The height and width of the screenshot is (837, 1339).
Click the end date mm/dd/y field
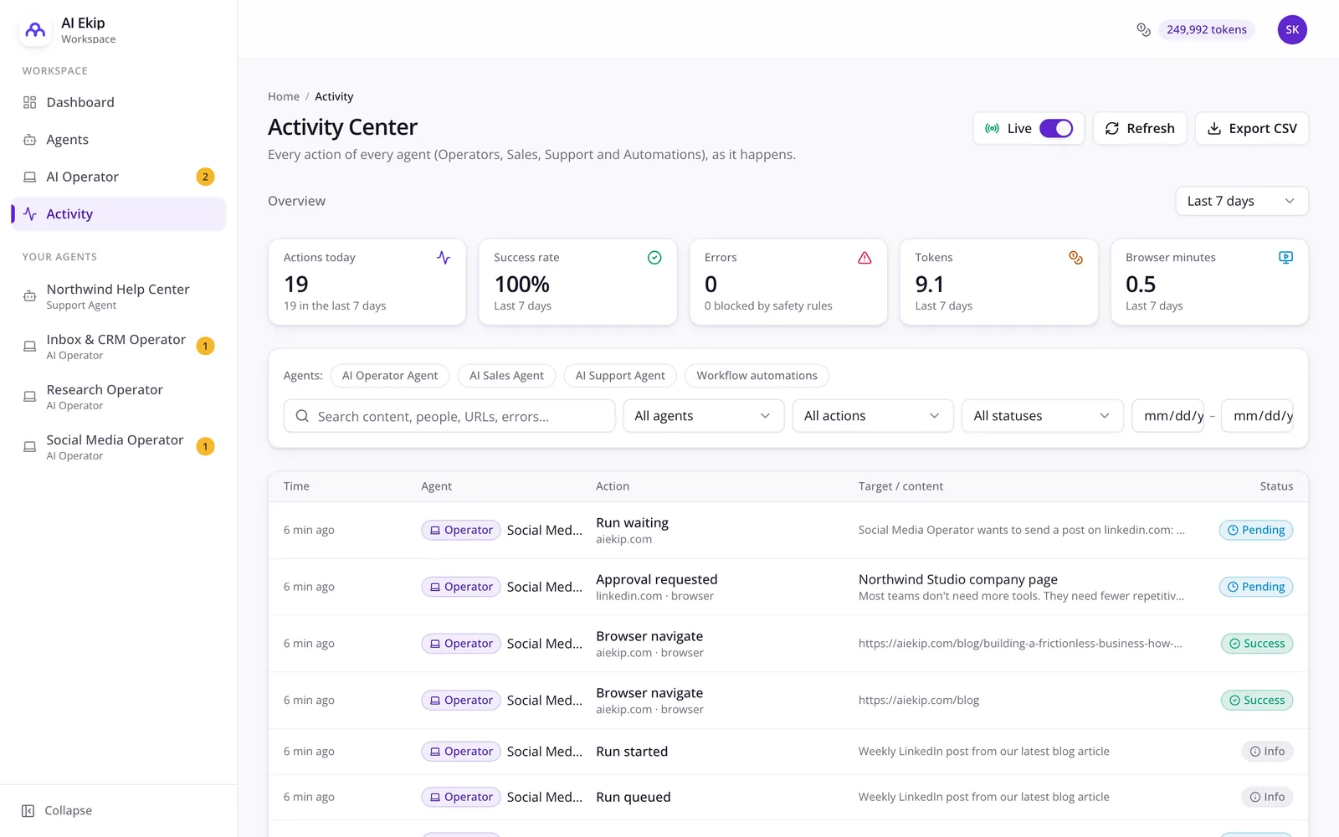click(x=1258, y=416)
